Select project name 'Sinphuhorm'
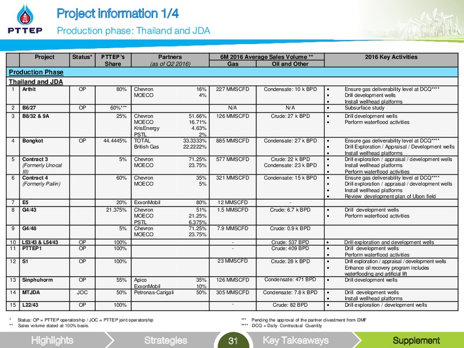The height and width of the screenshot is (348, 464). pyautogui.click(x=37, y=280)
